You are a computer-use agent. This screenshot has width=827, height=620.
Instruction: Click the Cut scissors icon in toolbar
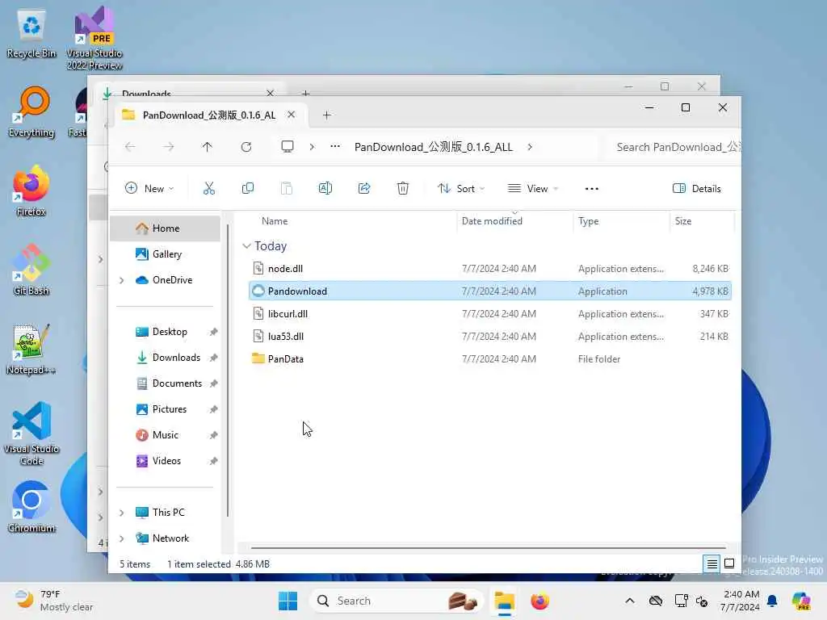tap(209, 188)
